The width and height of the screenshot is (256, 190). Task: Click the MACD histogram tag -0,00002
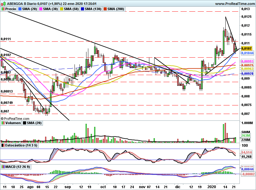[248, 174]
